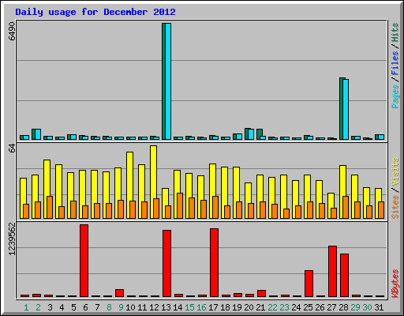Click the orange Sites legend label
The height and width of the screenshot is (316, 404).
[395, 207]
